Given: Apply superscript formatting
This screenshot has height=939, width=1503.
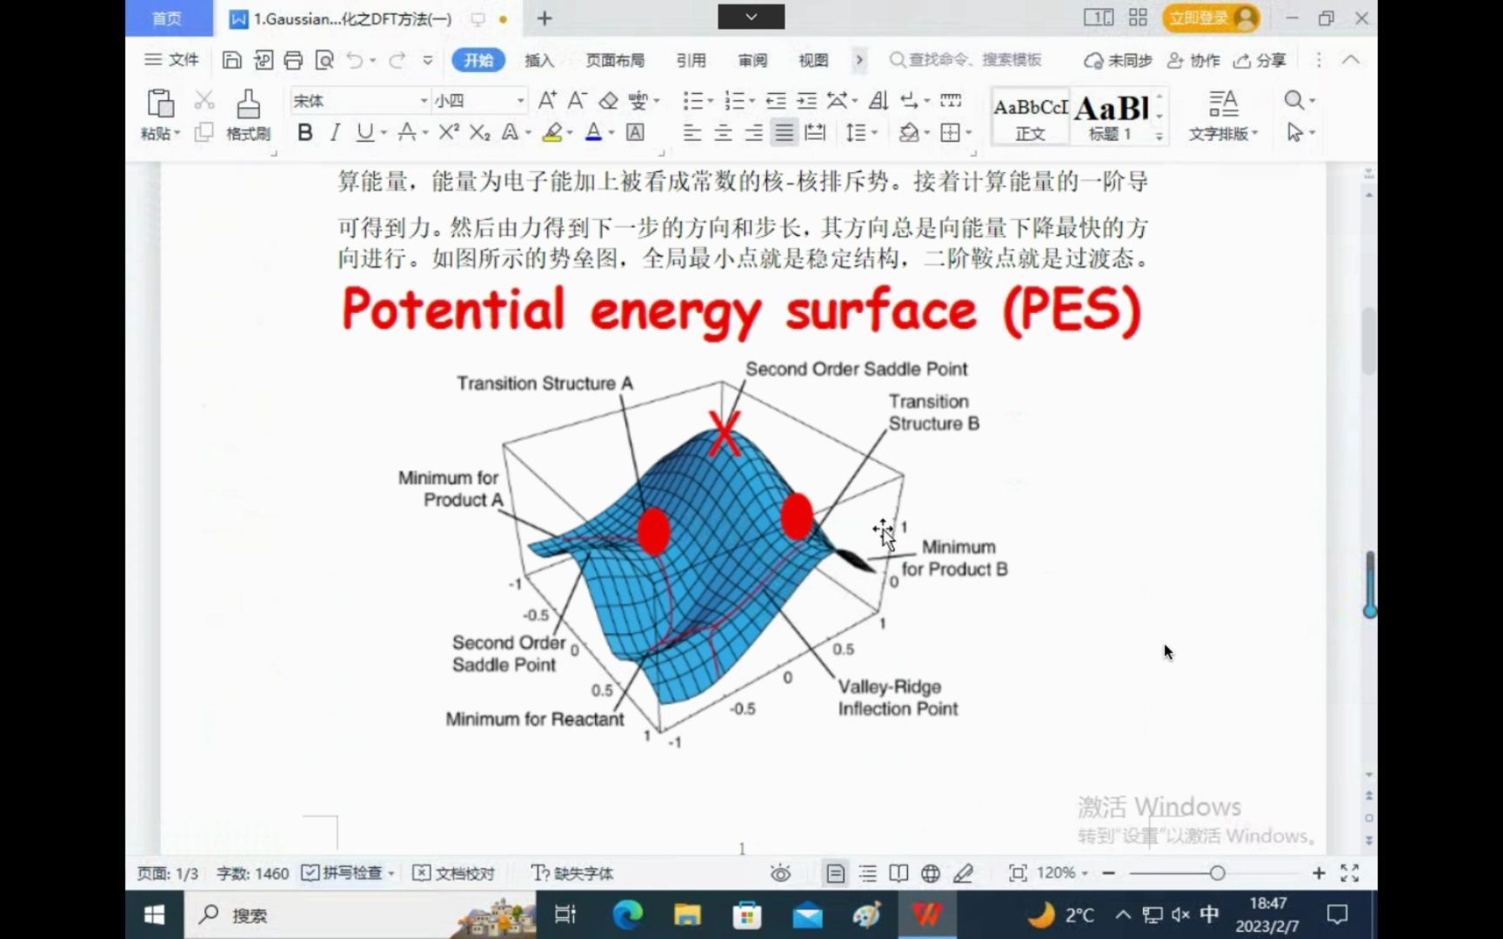Looking at the screenshot, I should [x=447, y=132].
